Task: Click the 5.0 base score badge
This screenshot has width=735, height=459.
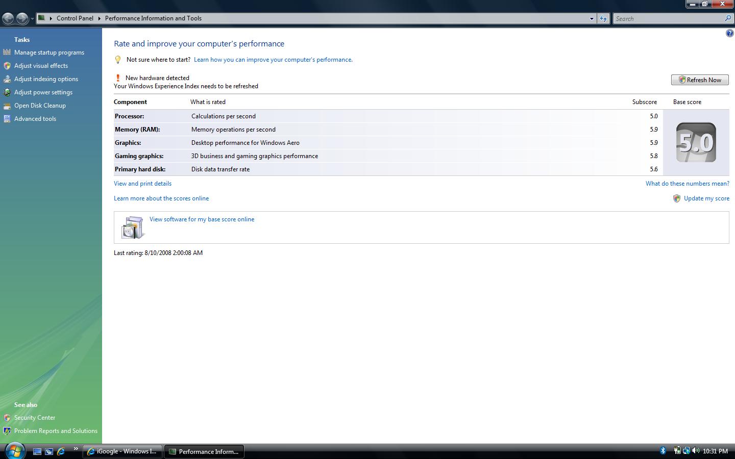Action: point(696,142)
